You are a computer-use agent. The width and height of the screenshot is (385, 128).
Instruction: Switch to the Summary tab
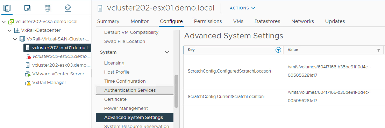[108, 21]
